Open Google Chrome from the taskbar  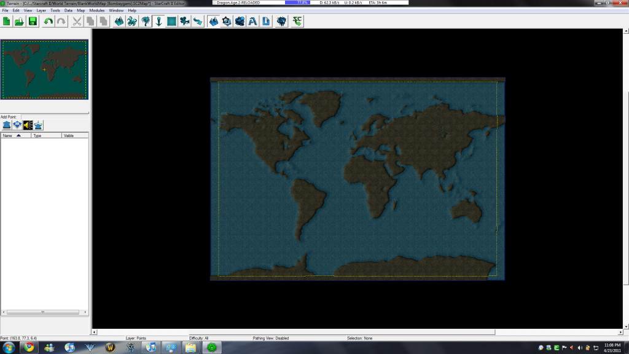29,348
